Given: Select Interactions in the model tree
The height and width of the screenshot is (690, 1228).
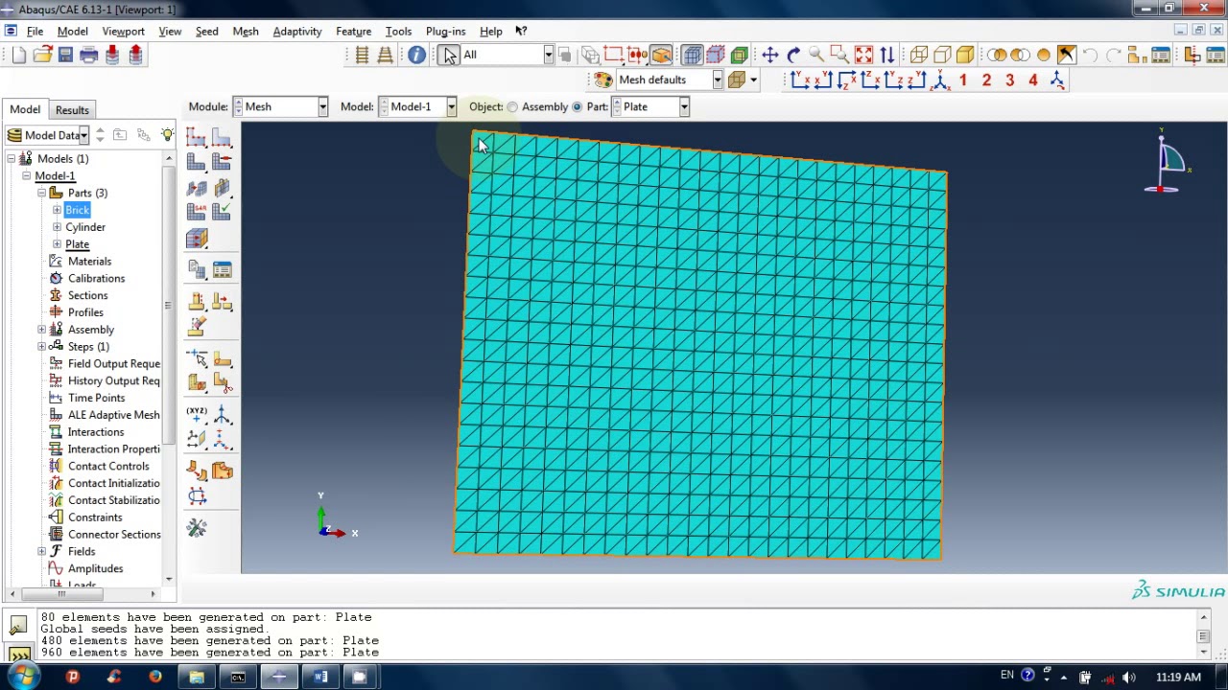Looking at the screenshot, I should click(96, 432).
